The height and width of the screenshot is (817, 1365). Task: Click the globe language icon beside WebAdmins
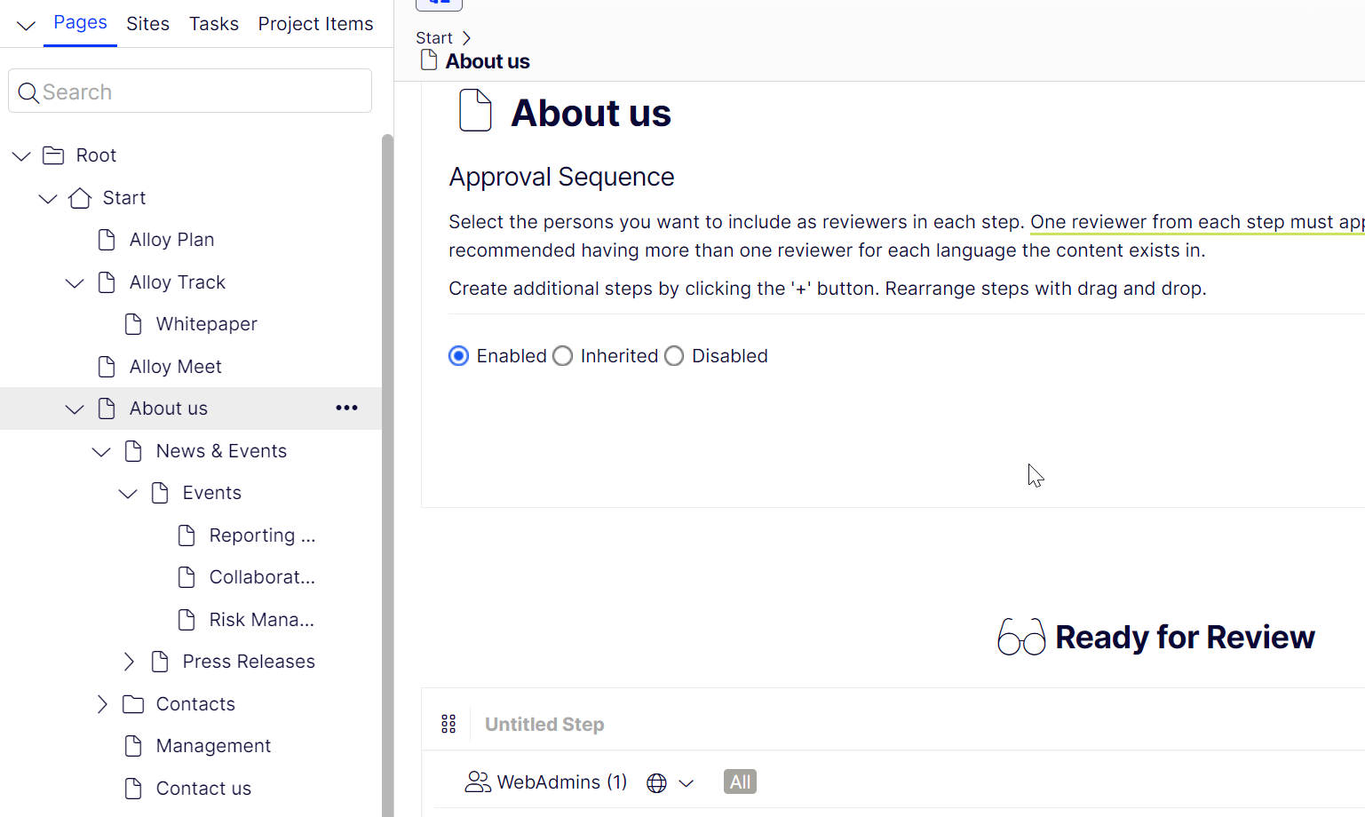(656, 783)
